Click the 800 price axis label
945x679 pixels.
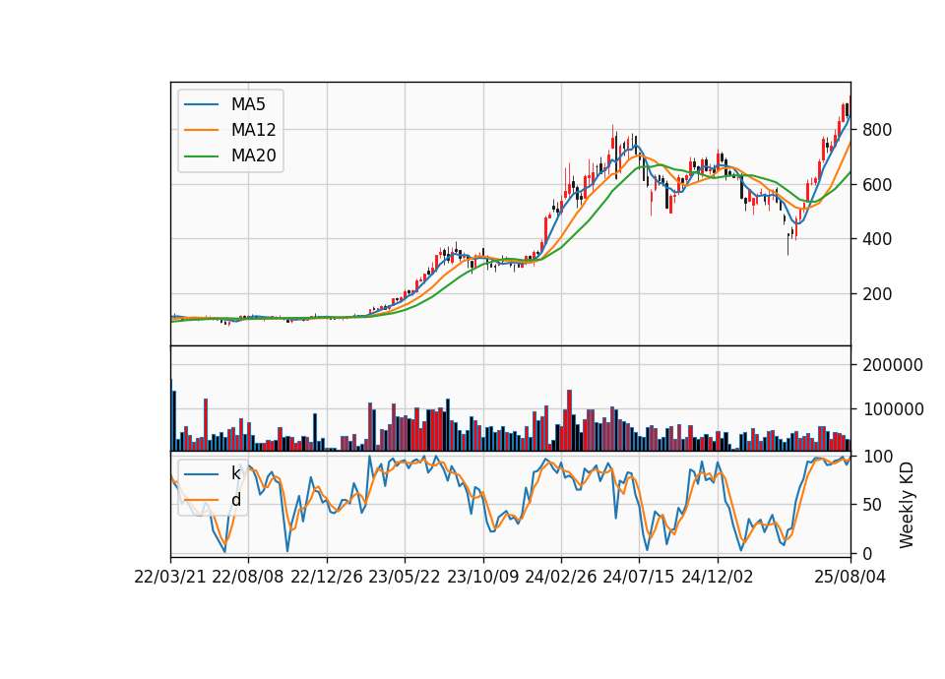tap(877, 130)
